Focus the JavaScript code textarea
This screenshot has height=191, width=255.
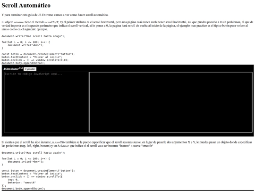[46, 102]
